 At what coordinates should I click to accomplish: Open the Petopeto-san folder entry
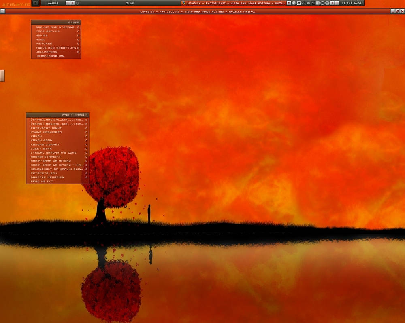point(58,173)
